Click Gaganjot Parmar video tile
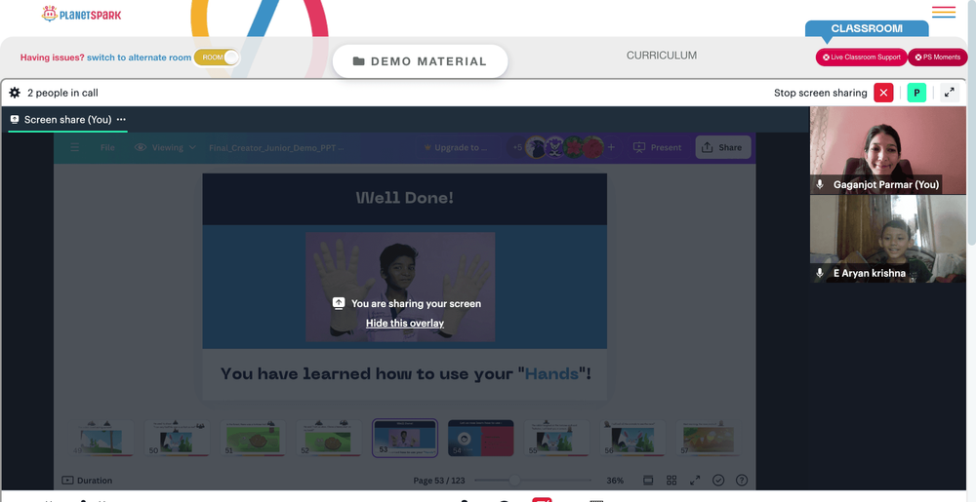976x502 pixels. 888,150
